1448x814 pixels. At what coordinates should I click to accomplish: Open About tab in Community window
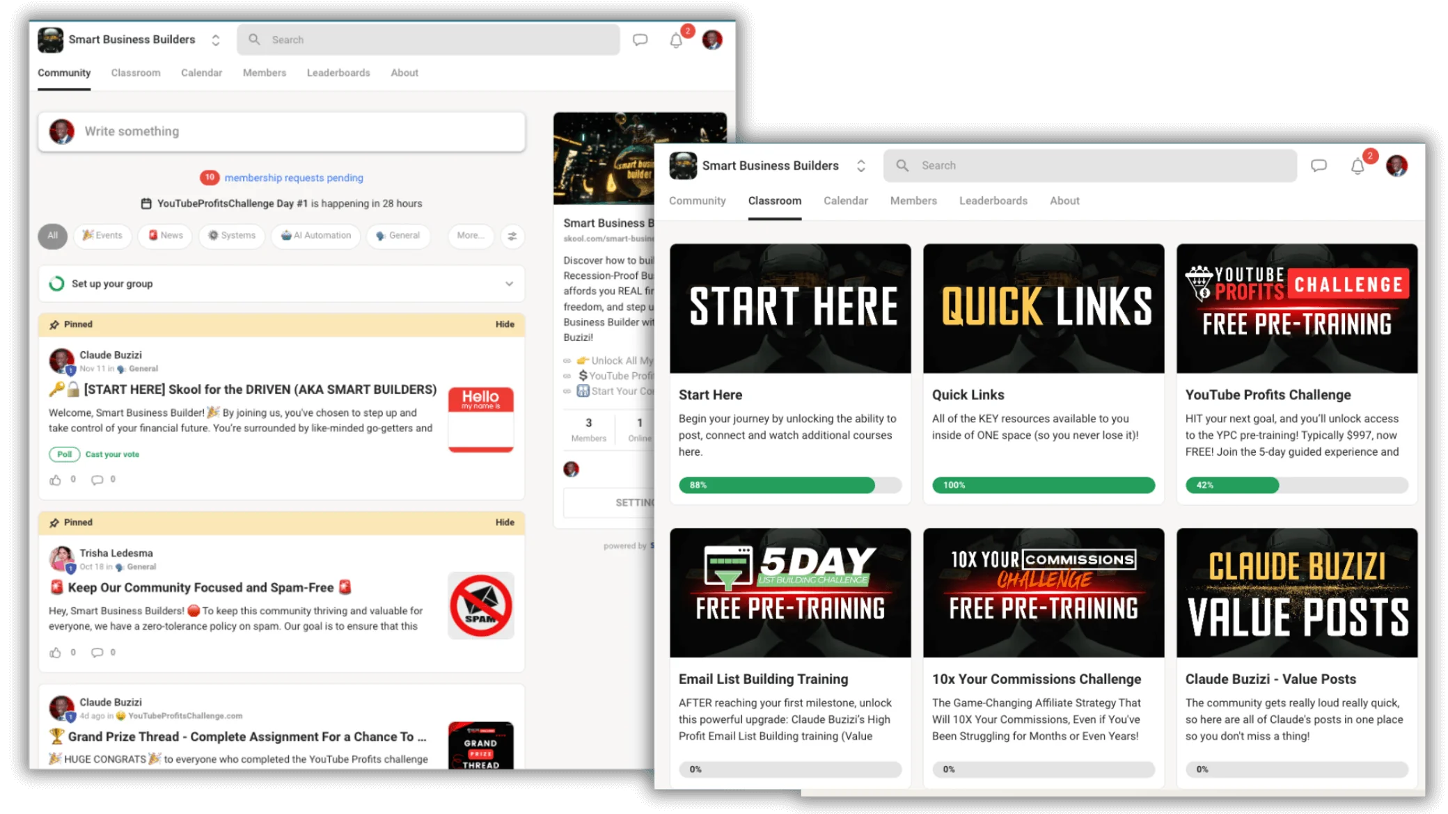click(x=404, y=73)
